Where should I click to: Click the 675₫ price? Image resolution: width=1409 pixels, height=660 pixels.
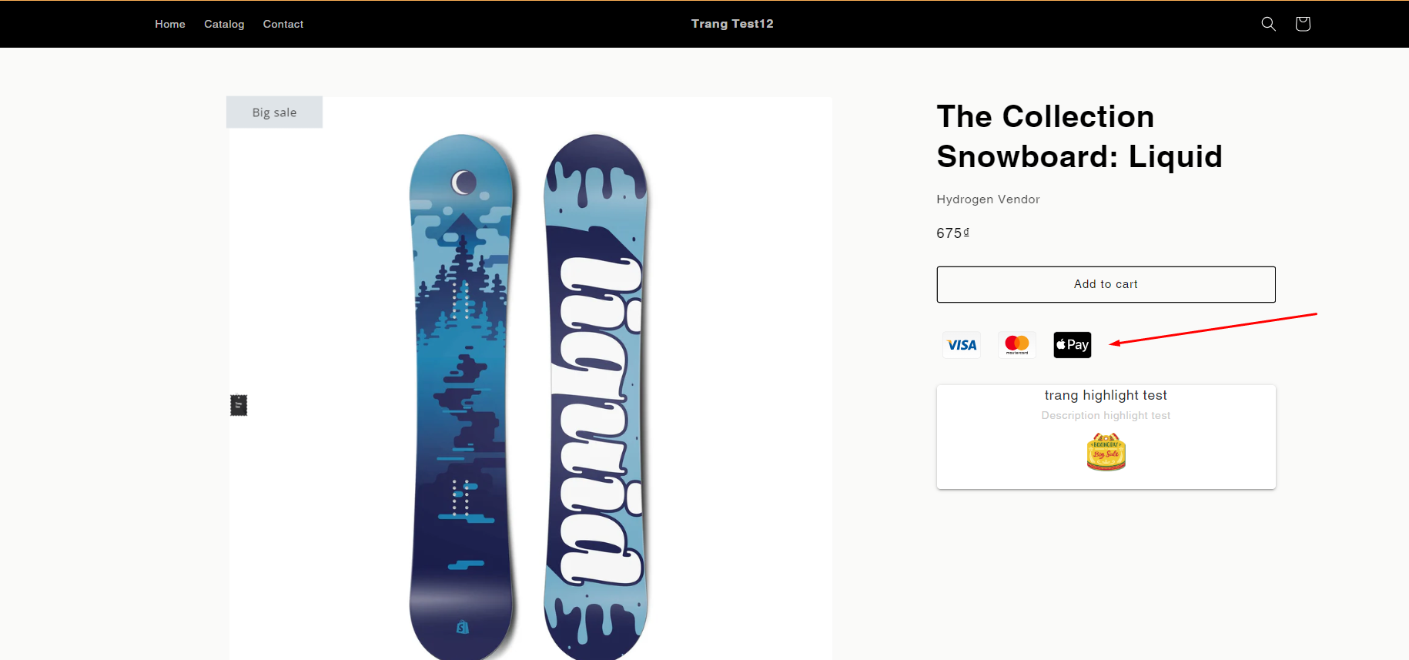pos(952,233)
